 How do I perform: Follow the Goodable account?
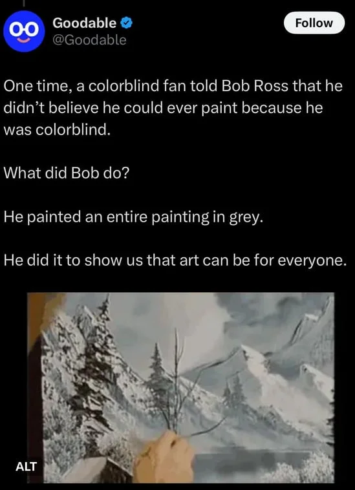pyautogui.click(x=314, y=23)
